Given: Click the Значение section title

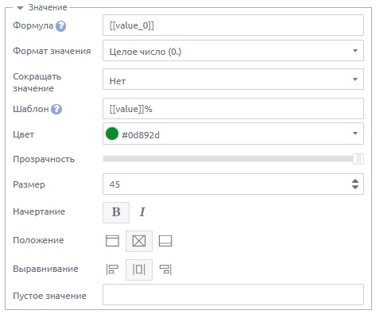Looking at the screenshot, I should [x=48, y=8].
